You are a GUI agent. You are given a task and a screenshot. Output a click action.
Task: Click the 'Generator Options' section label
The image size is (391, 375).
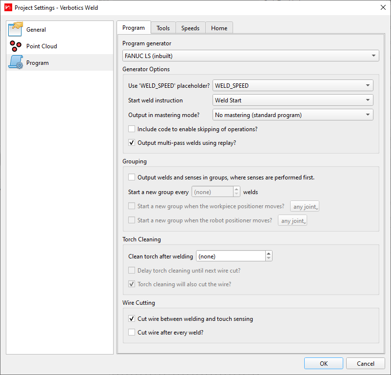tap(146, 69)
